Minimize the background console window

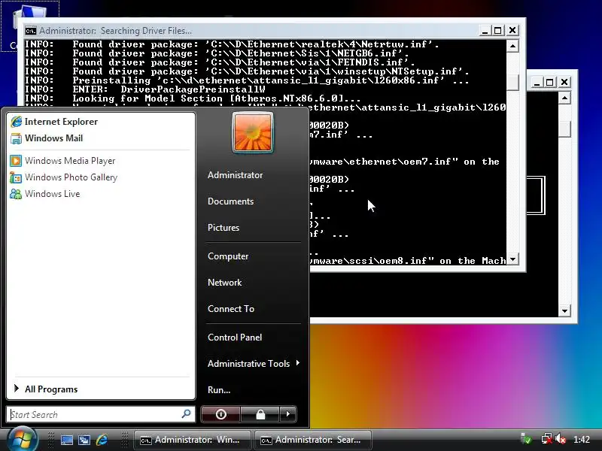[537, 82]
